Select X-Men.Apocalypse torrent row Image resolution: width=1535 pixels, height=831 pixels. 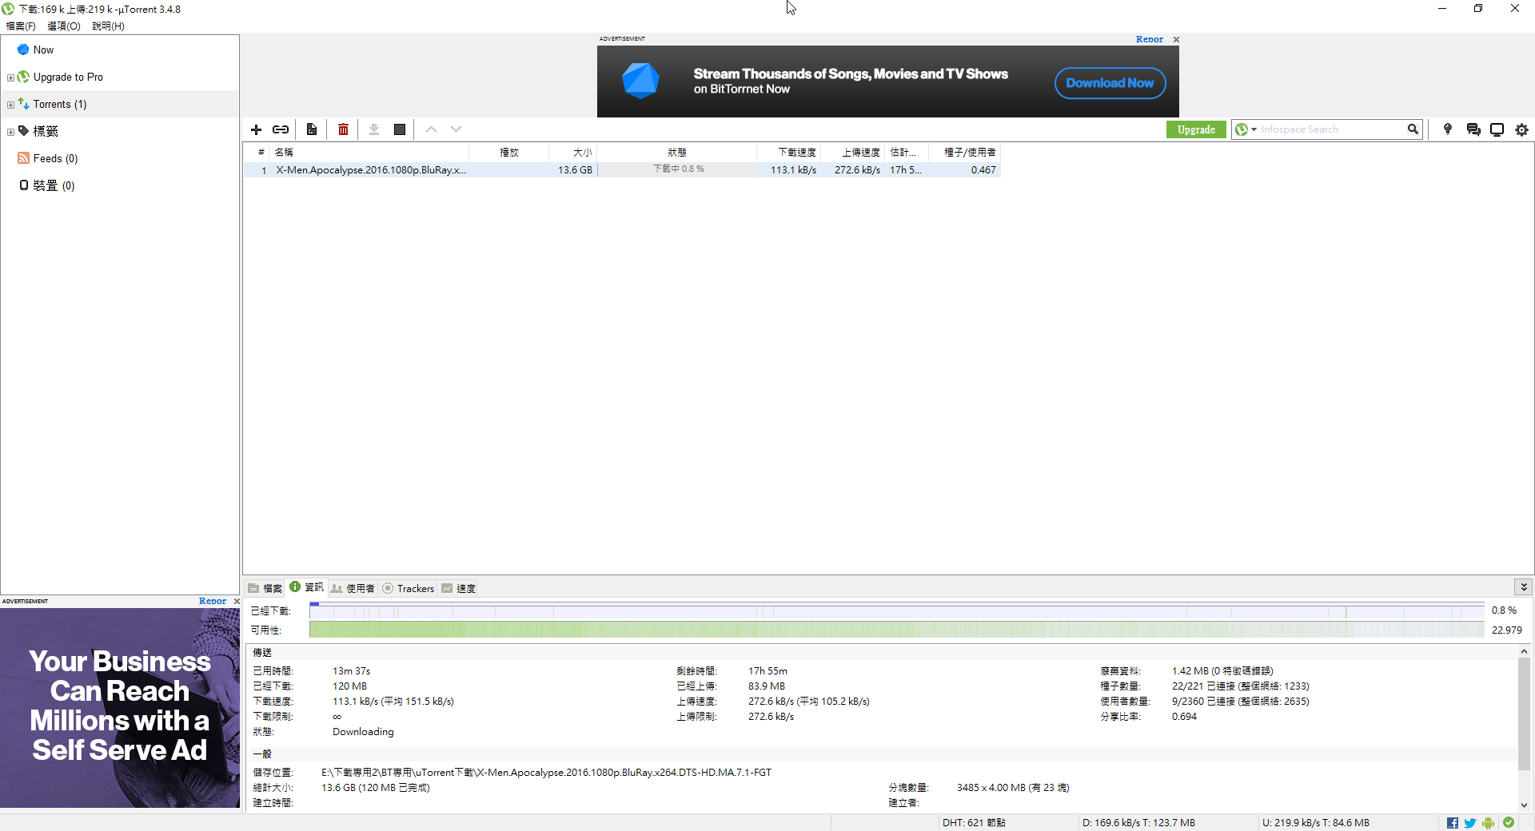tap(622, 169)
